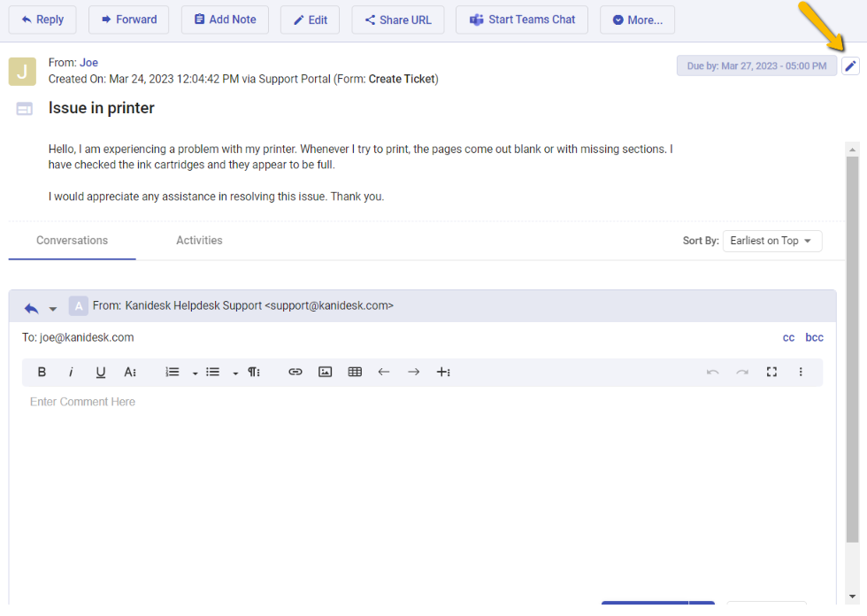Open the editor's vertical dots menu
The width and height of the screenshot is (867, 616).
(x=801, y=372)
